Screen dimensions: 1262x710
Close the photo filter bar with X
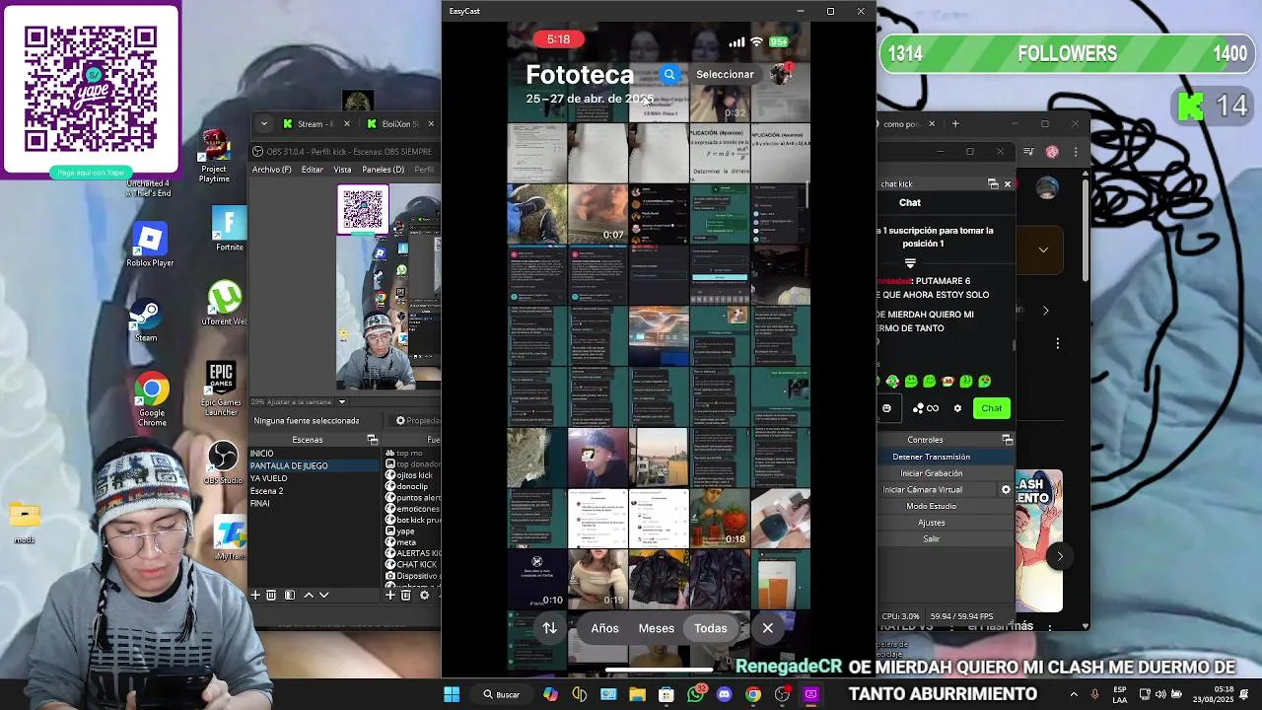(x=767, y=628)
